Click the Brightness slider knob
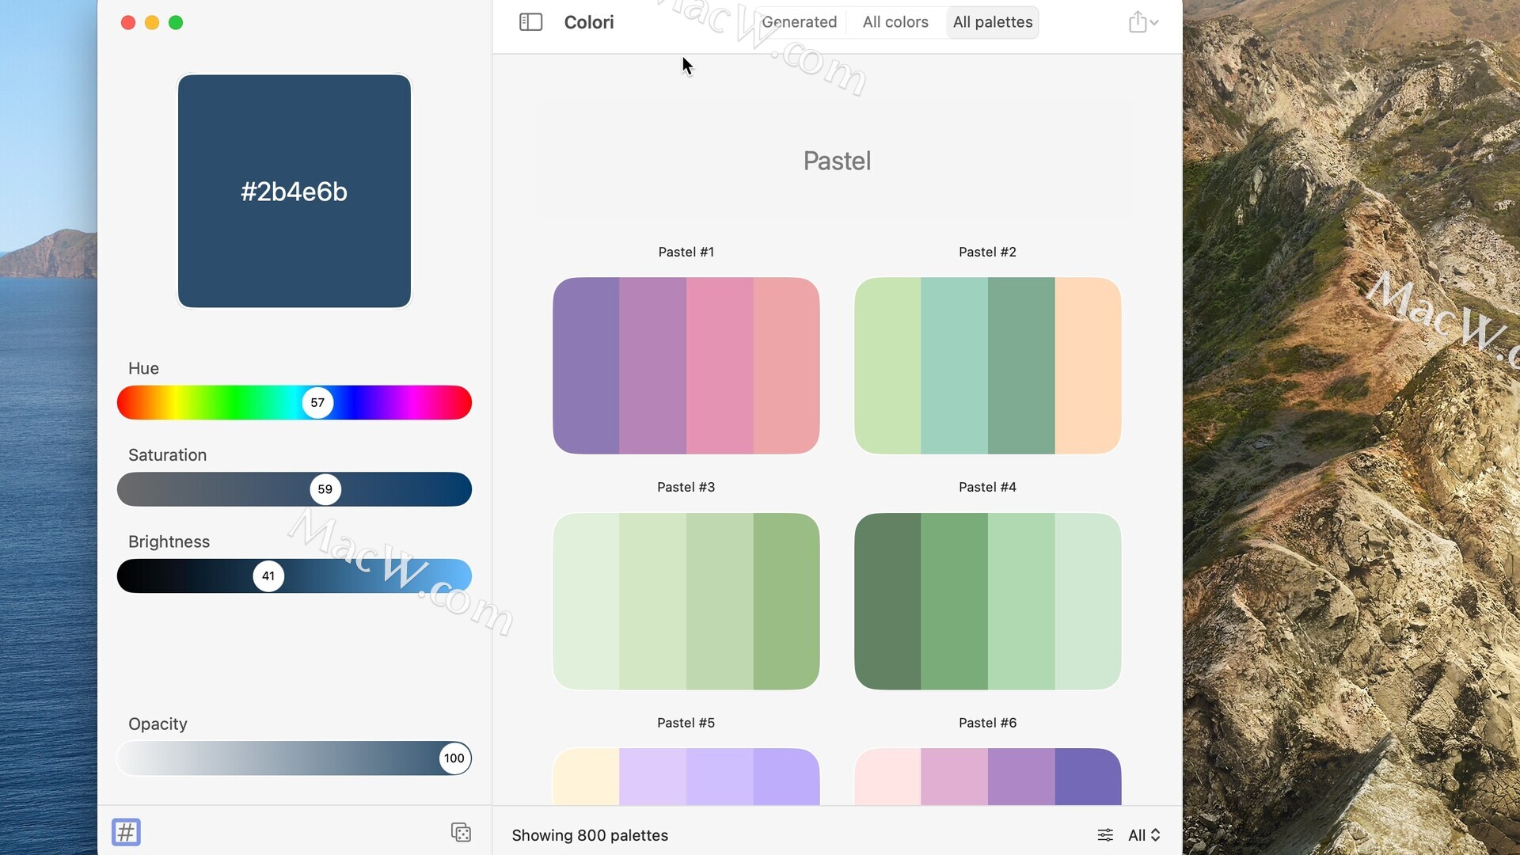 click(268, 576)
